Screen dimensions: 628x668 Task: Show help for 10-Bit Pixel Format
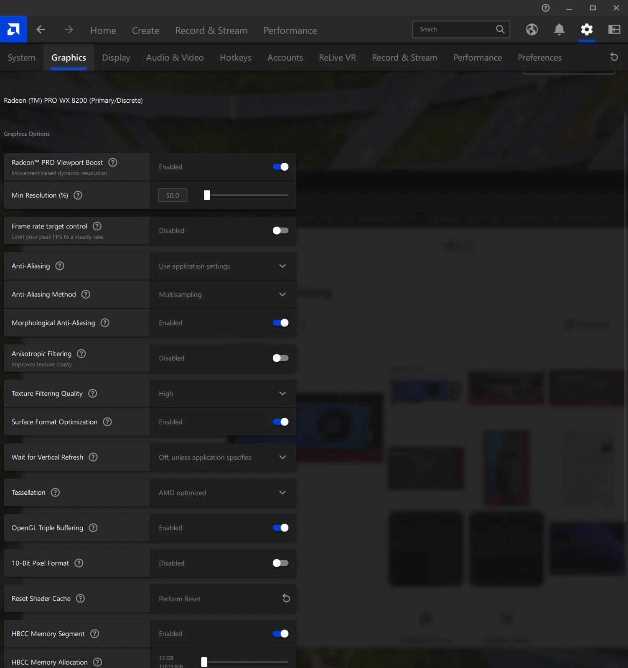click(79, 563)
